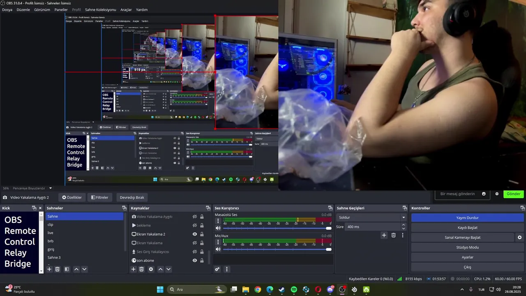
Task: Move scene down with the arrow in Sahneler
Action: click(84, 269)
